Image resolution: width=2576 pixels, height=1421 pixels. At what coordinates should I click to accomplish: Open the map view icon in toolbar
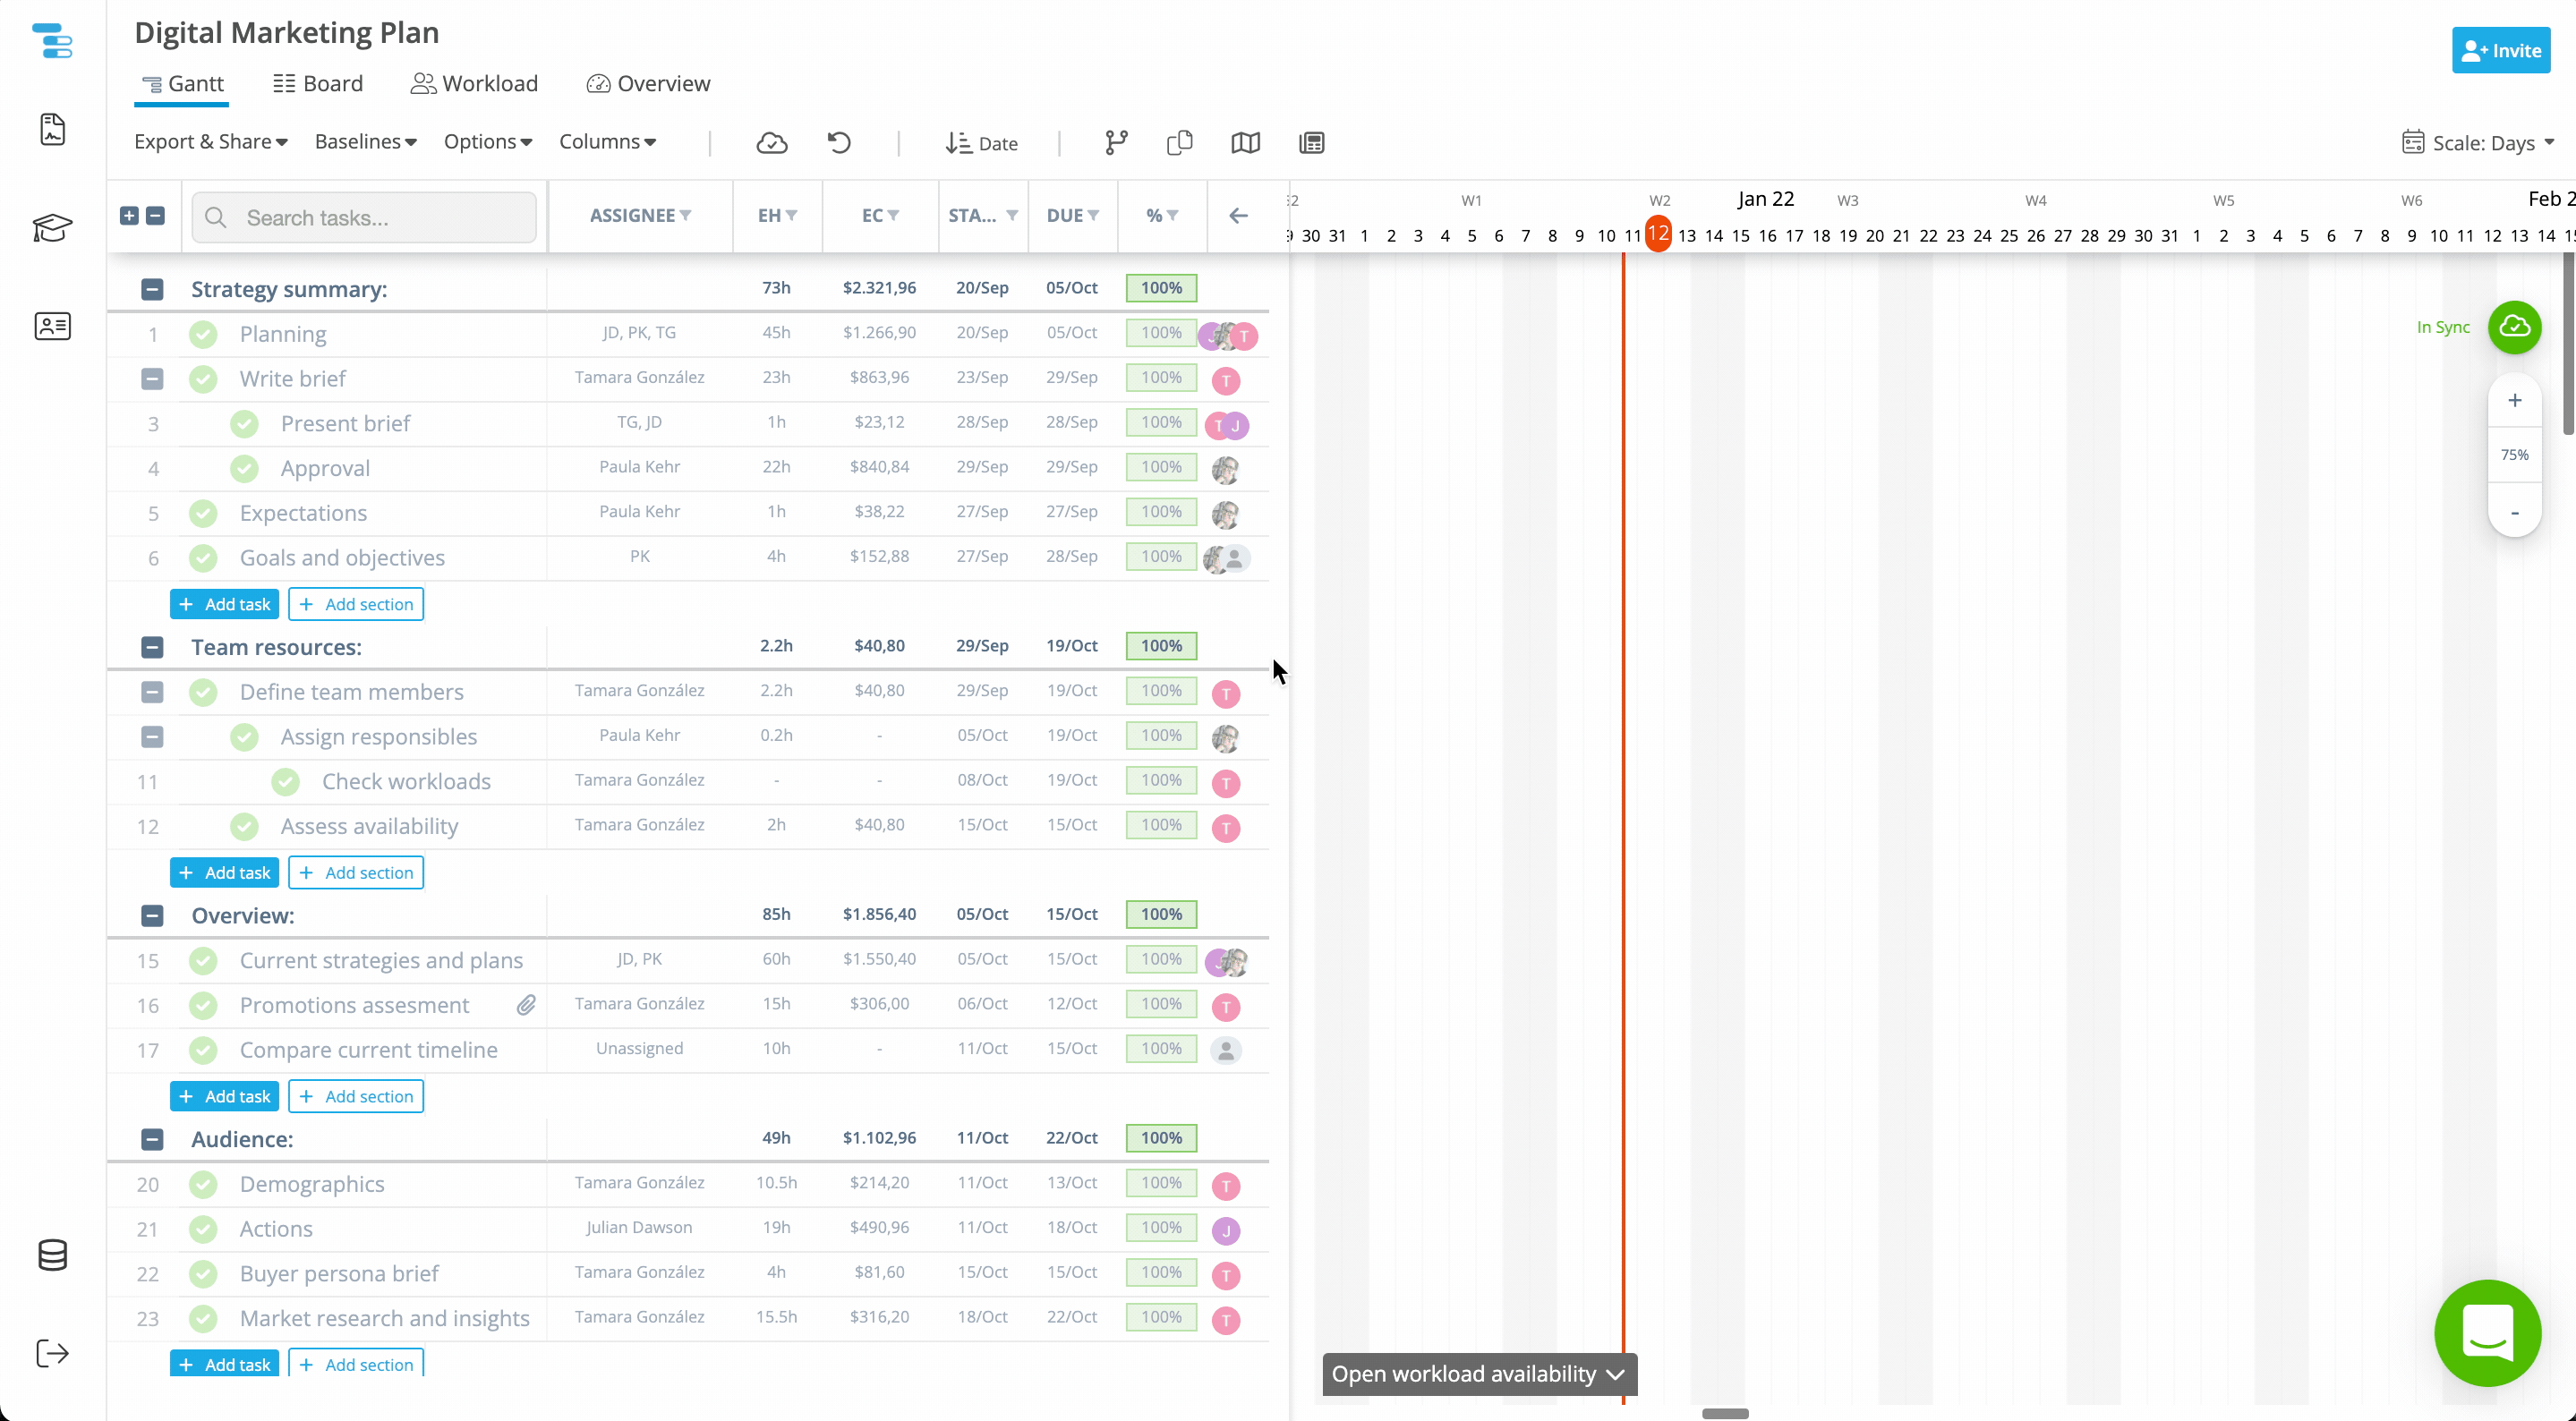pos(1245,143)
